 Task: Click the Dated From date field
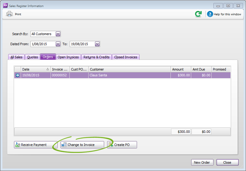pyautogui.click(x=43, y=44)
